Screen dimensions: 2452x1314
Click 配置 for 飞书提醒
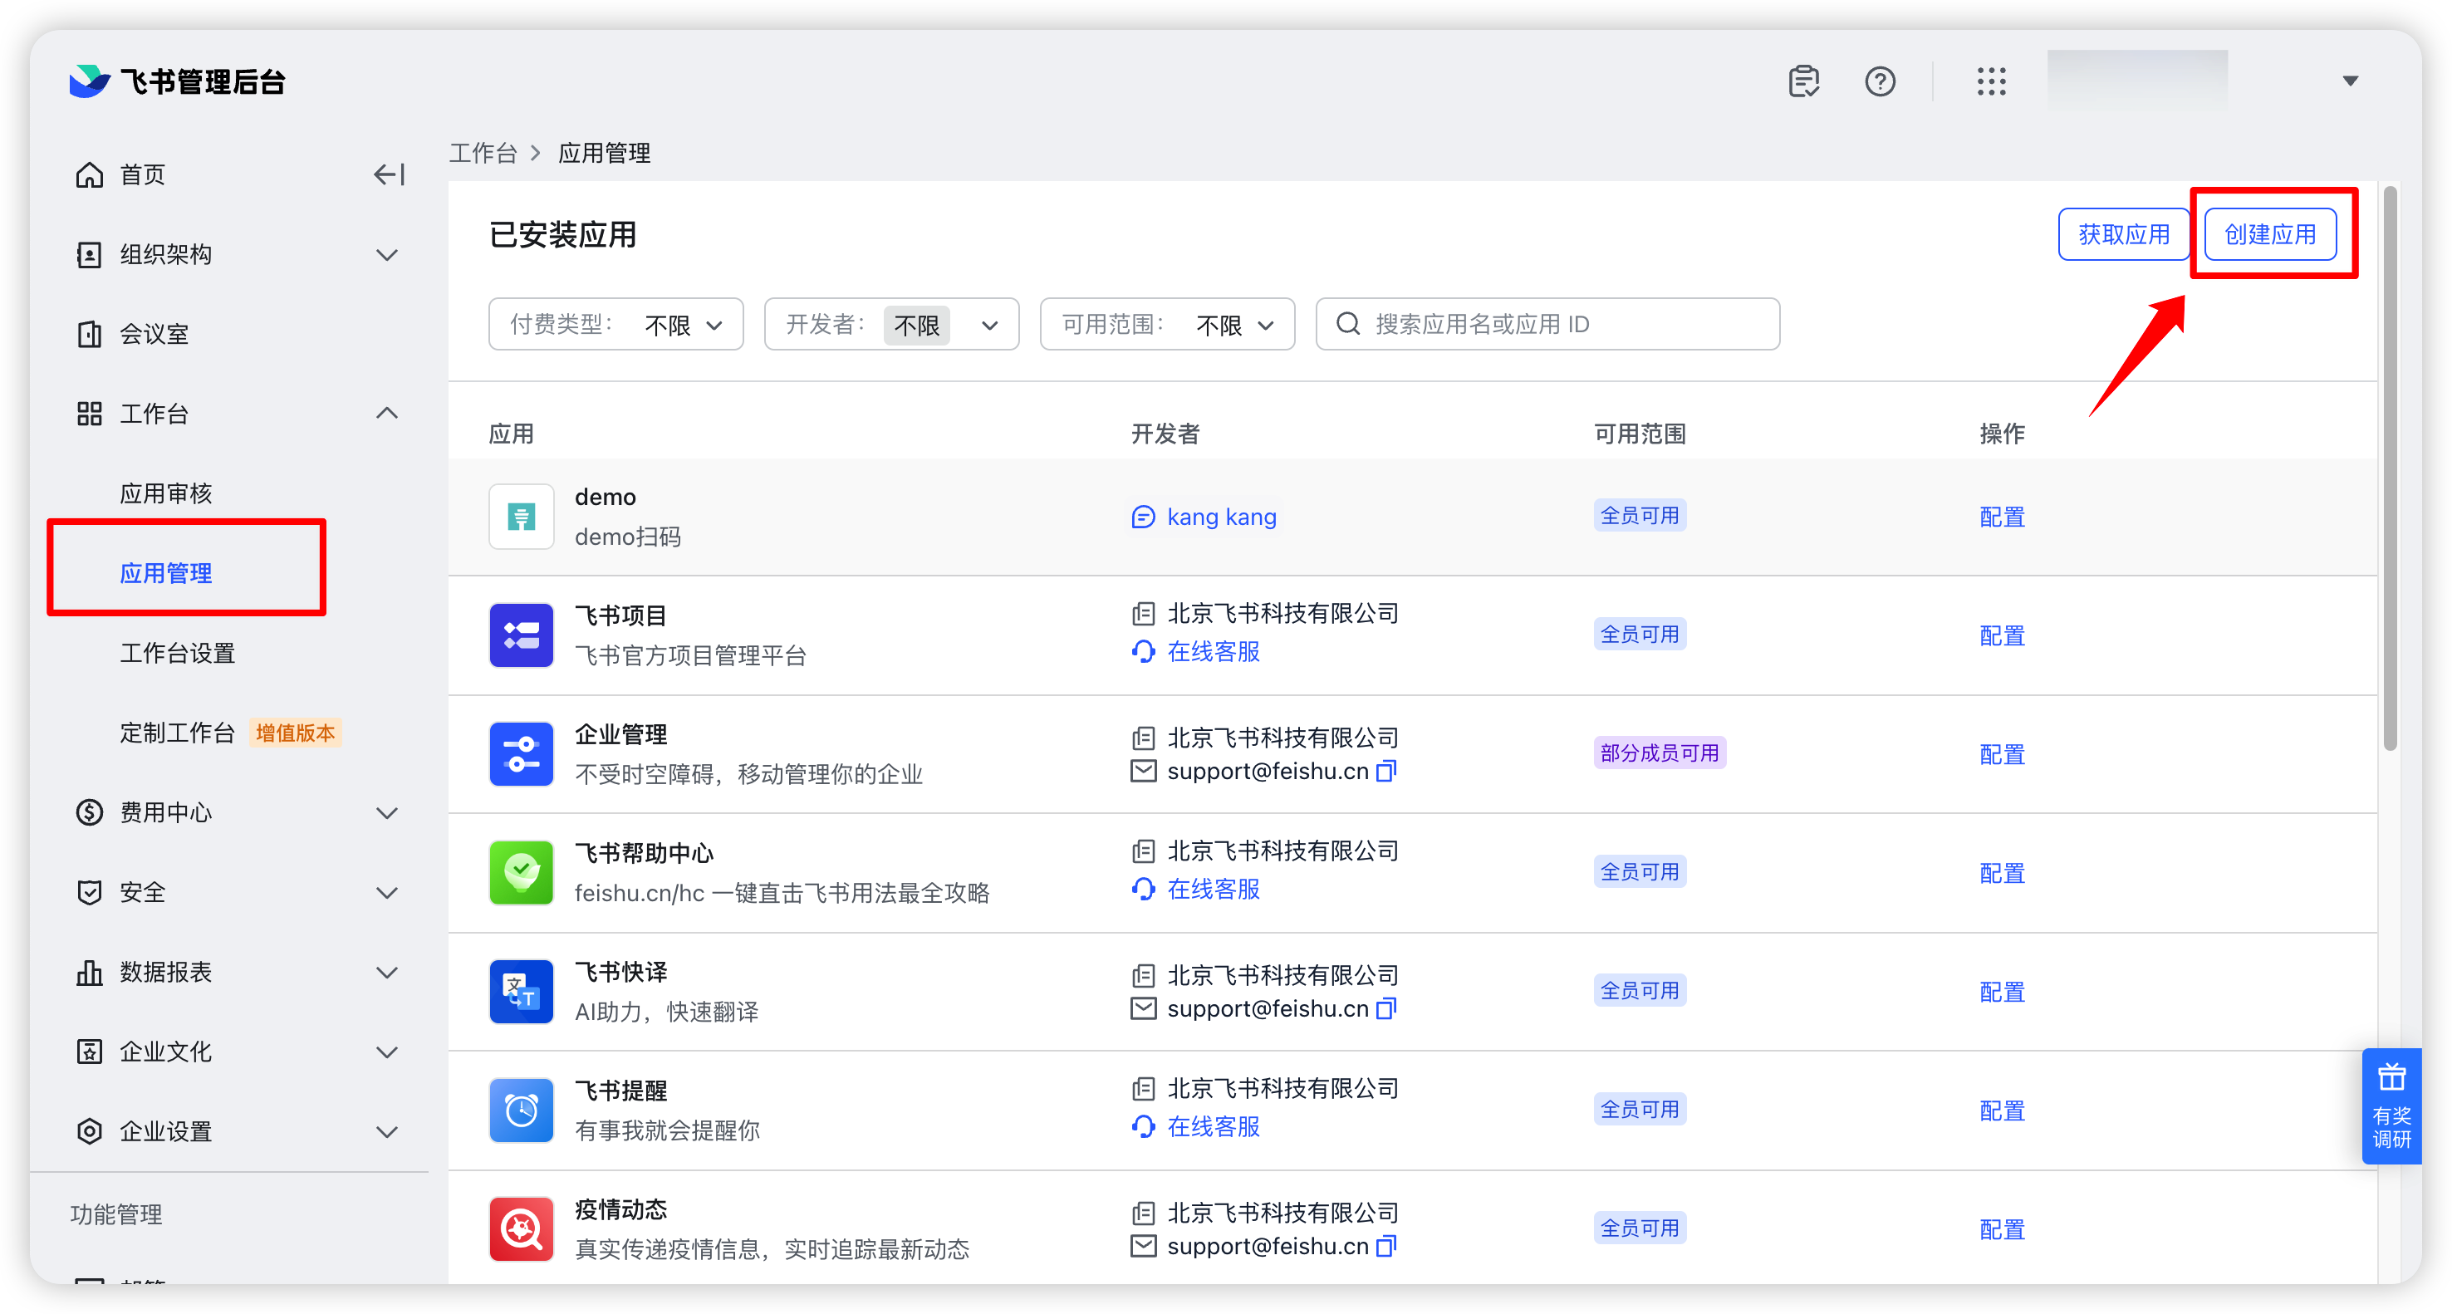2002,1111
